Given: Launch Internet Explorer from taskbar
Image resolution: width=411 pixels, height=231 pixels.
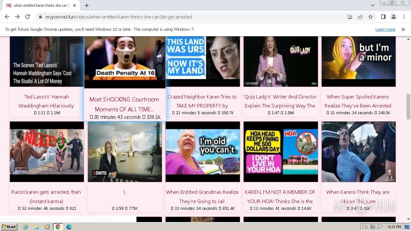Looking at the screenshot, I should (x=25, y=227).
